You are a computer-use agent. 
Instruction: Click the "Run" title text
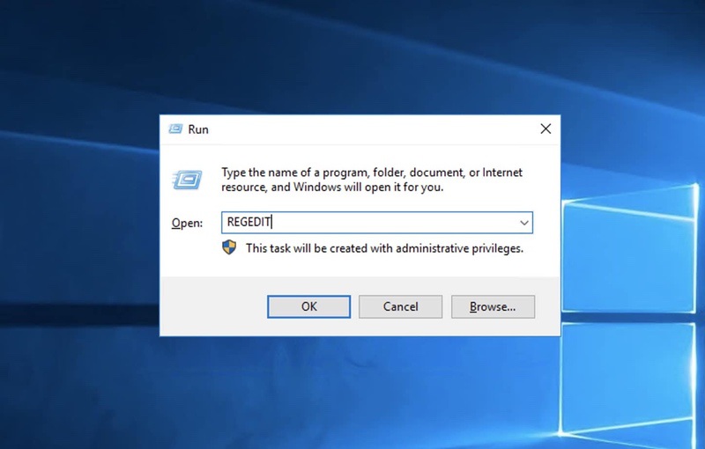coord(198,129)
